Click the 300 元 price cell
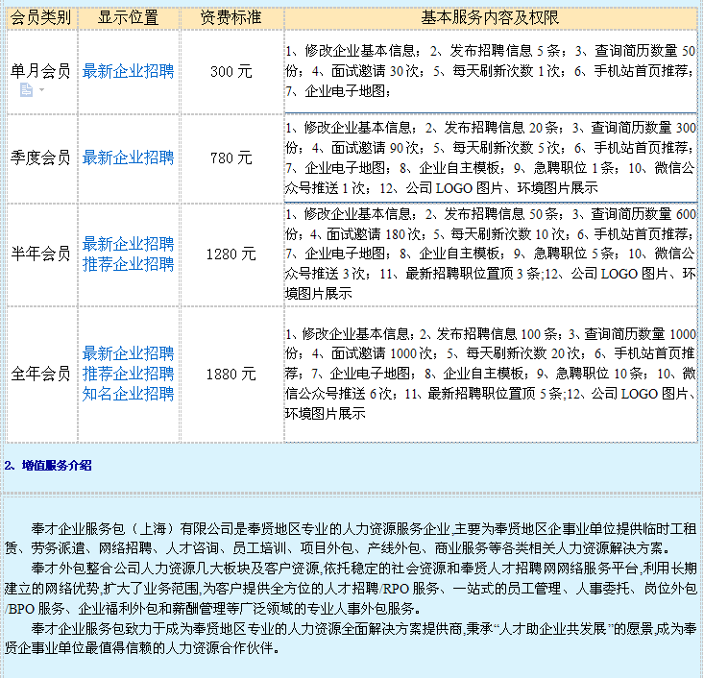 tap(231, 72)
